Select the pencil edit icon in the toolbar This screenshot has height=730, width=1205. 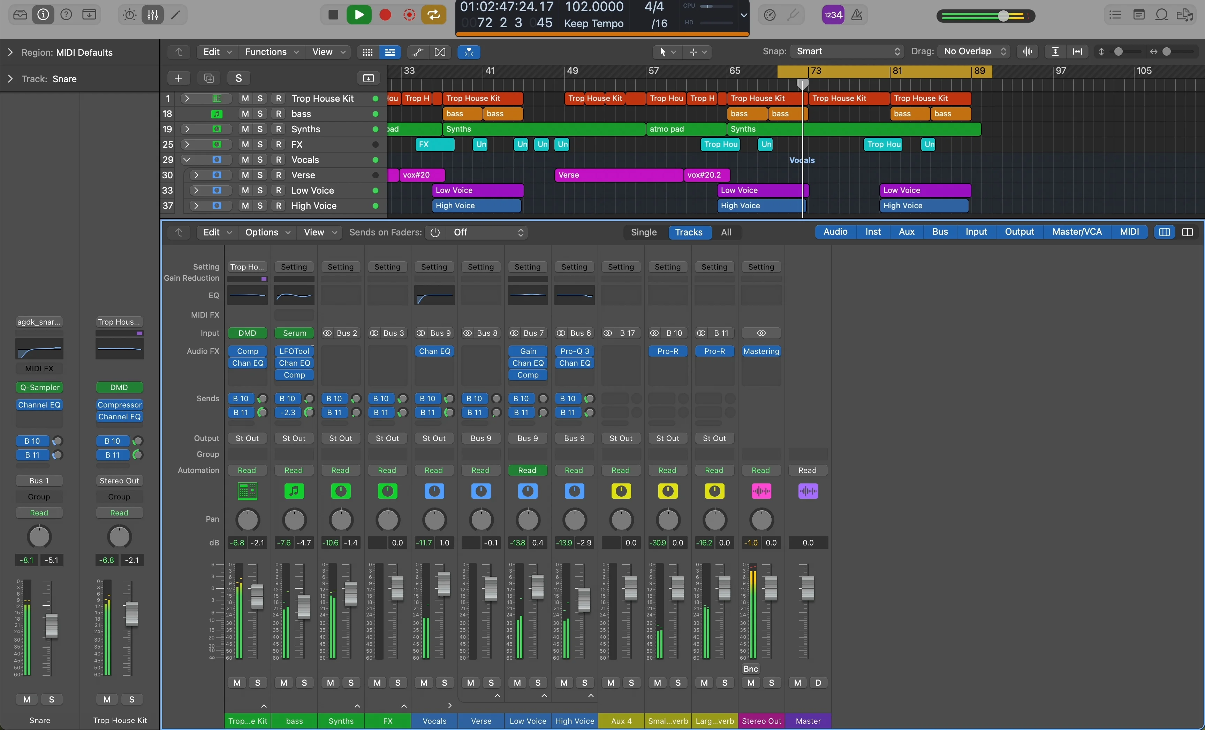click(x=175, y=15)
